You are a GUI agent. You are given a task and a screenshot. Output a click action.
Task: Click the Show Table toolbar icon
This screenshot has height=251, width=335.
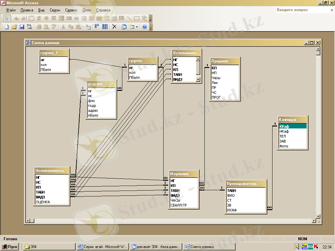tap(88, 27)
